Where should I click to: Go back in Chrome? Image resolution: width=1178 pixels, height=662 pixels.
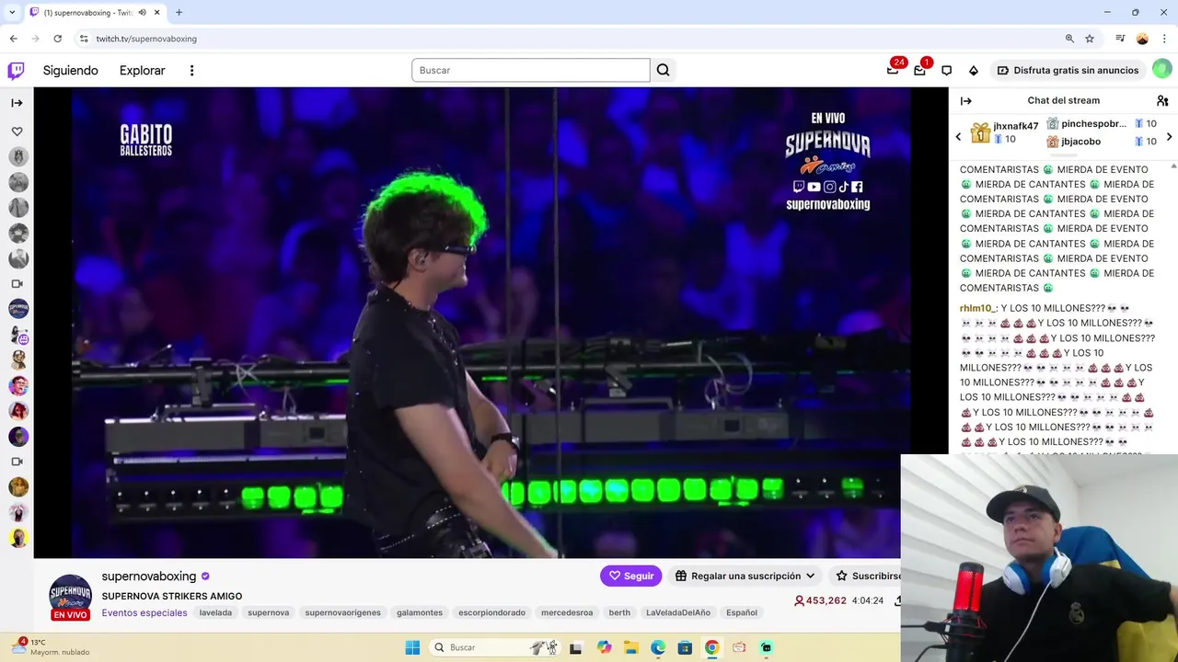pos(13,39)
